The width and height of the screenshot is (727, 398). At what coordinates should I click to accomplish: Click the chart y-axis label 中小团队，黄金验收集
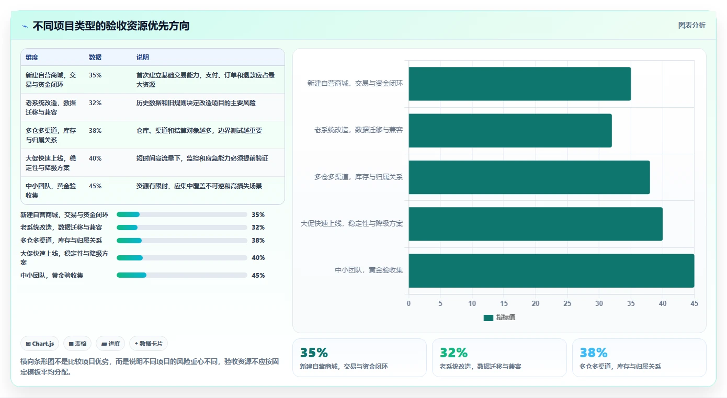[369, 270]
